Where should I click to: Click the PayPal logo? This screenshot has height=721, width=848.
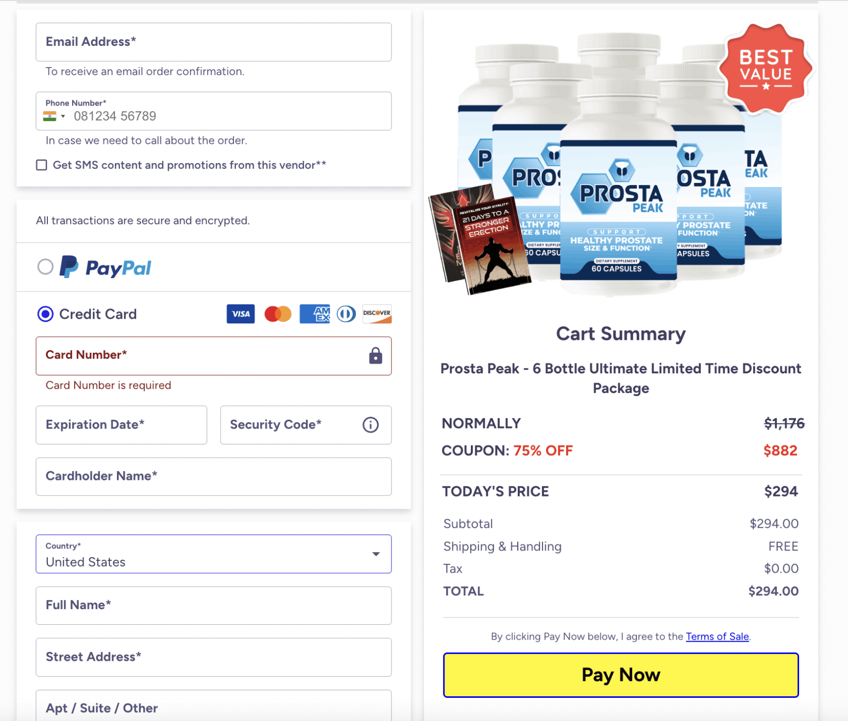pos(106,267)
